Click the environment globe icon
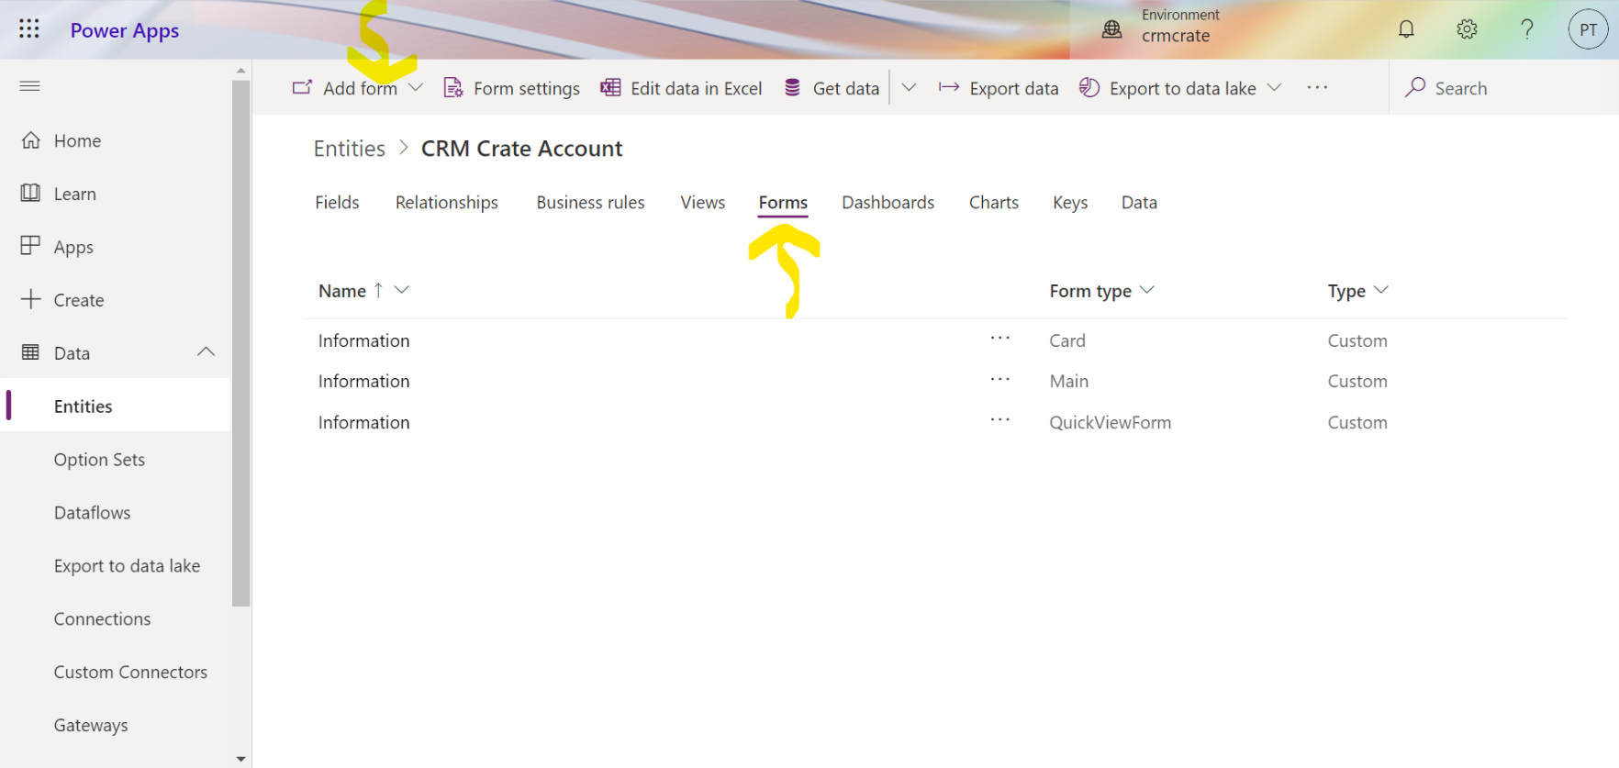 (1111, 29)
